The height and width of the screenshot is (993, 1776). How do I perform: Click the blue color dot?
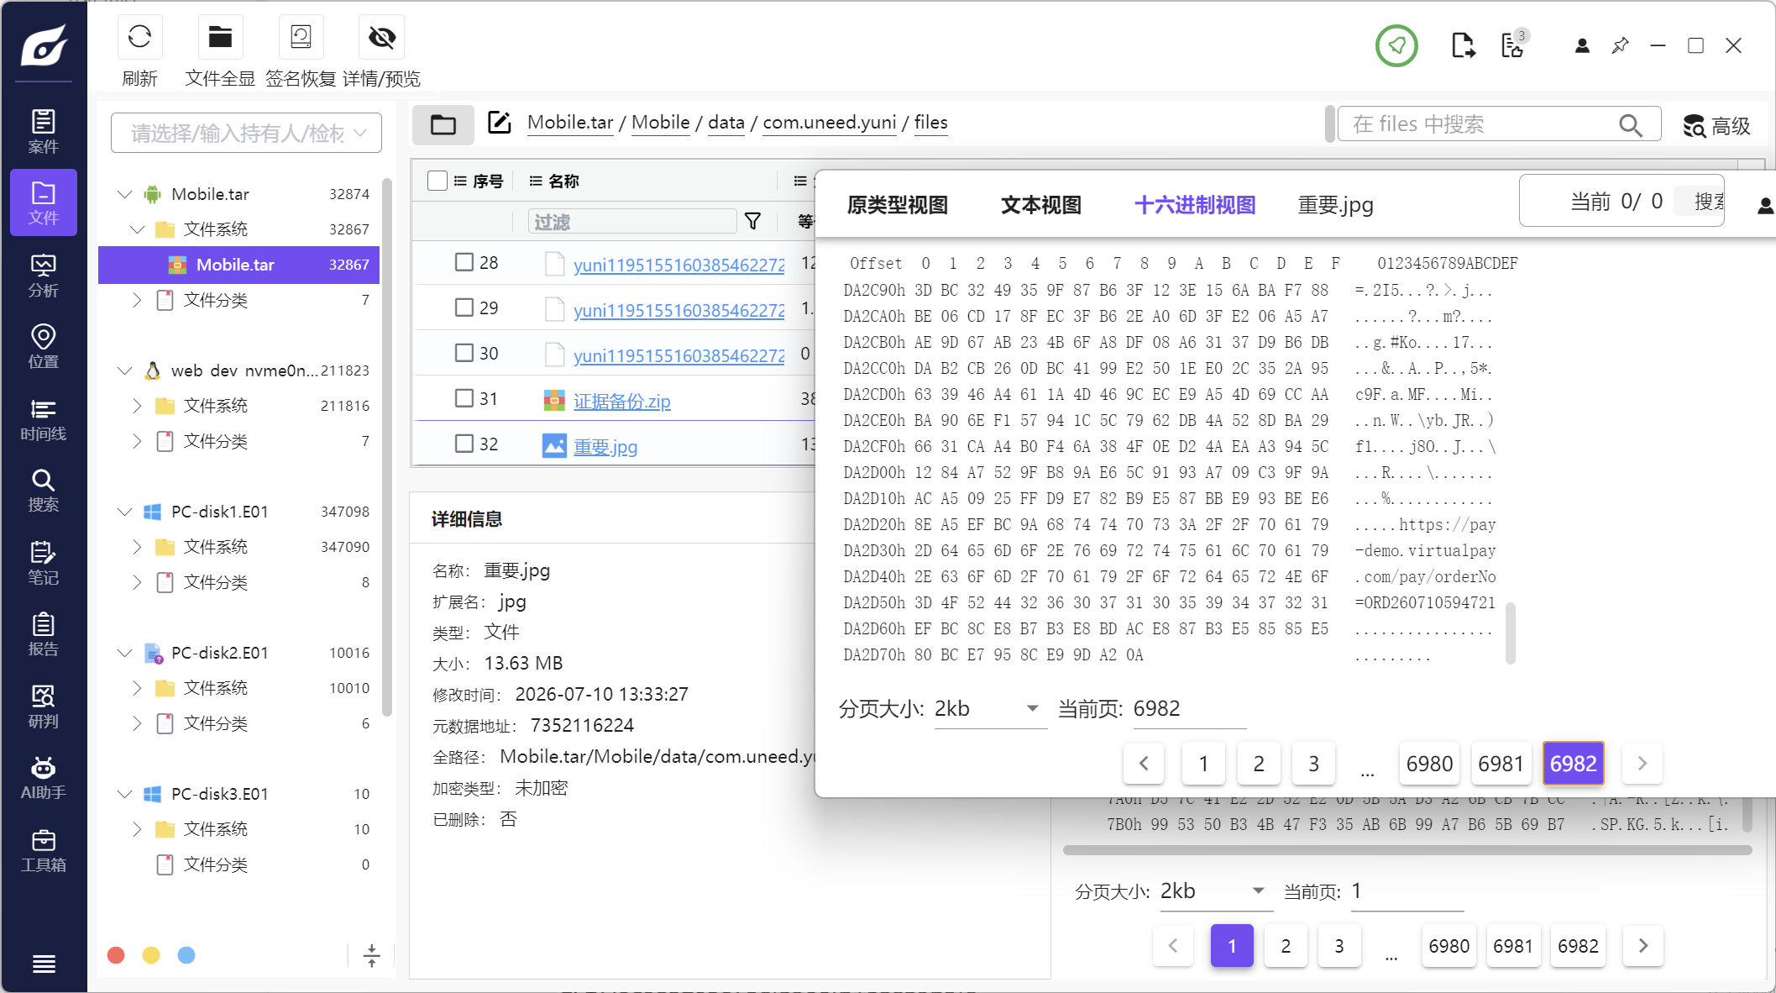[x=186, y=955]
